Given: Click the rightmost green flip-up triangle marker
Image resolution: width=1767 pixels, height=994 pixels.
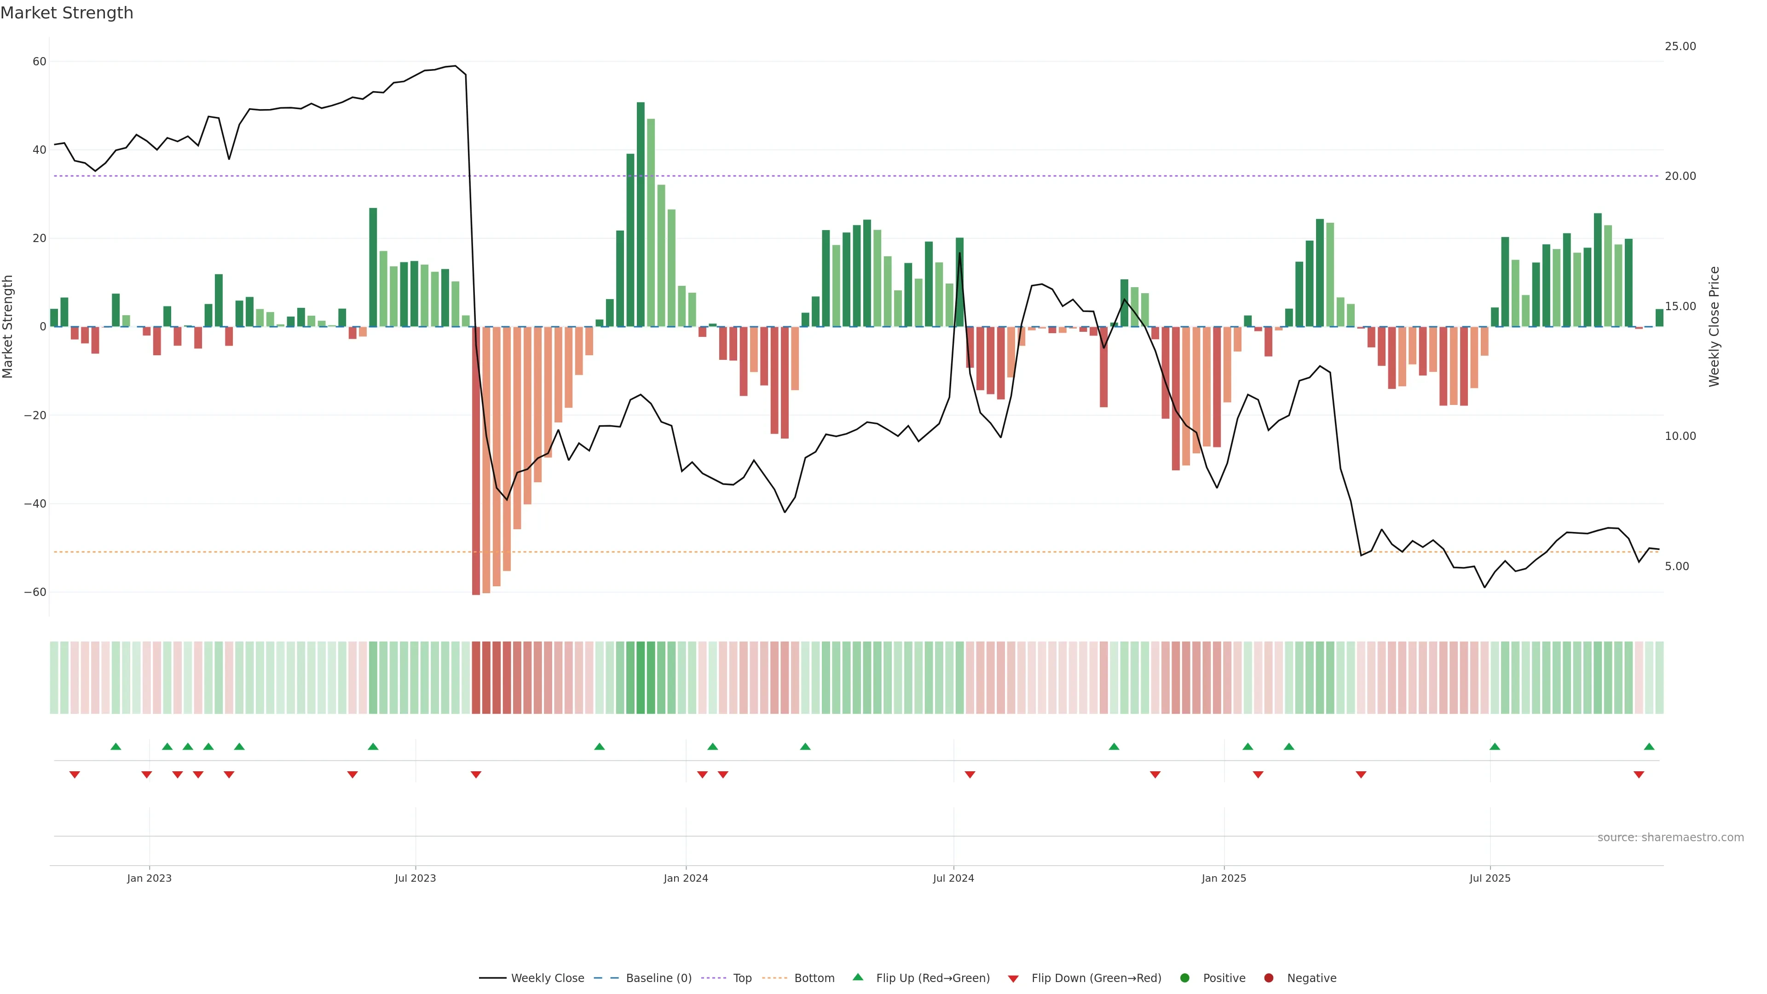Looking at the screenshot, I should (1649, 746).
